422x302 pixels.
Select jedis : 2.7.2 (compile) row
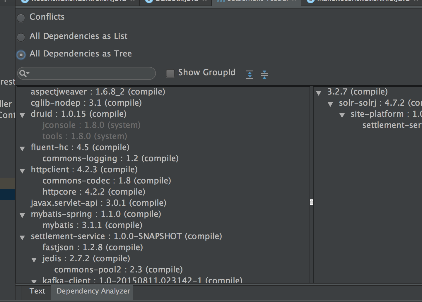coord(86,259)
